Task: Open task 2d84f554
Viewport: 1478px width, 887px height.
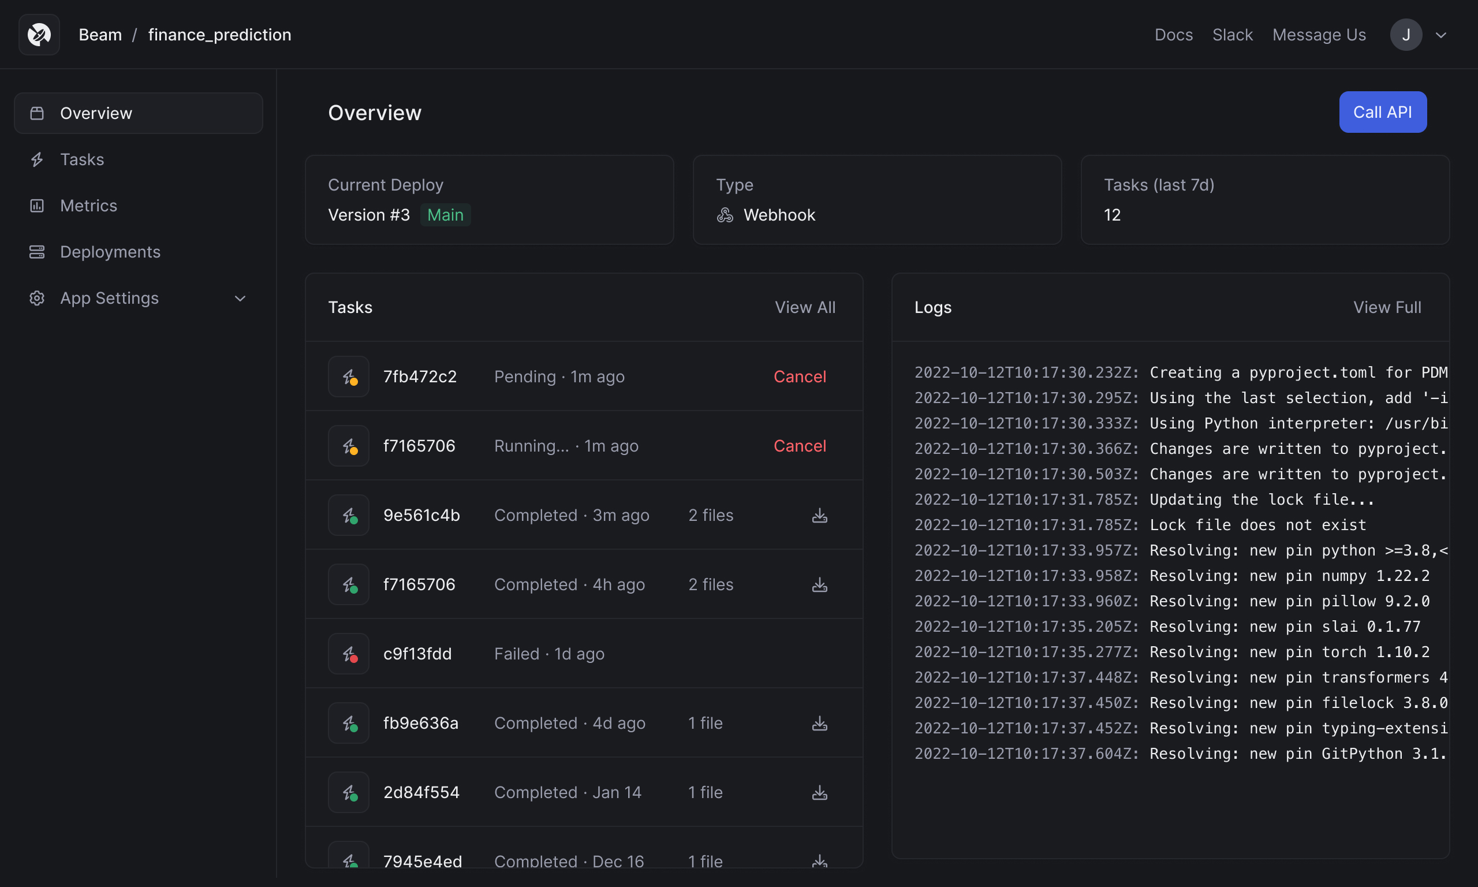Action: [x=422, y=792]
